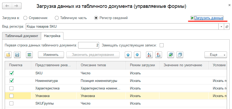Expand the Еще menu
This screenshot has height=109, width=232.
(x=216, y=55)
